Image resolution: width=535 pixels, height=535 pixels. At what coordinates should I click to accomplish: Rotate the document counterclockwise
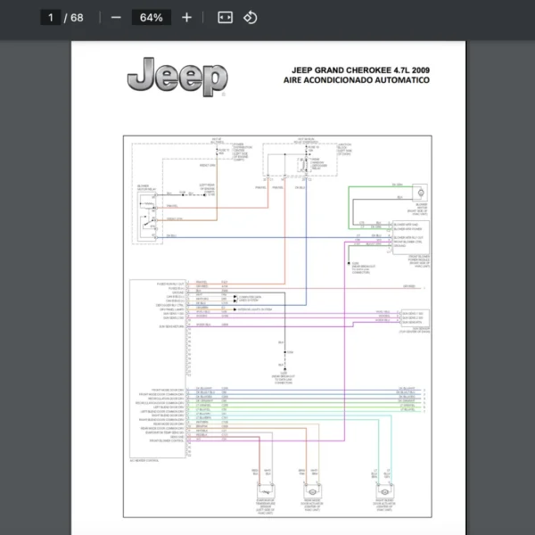251,18
